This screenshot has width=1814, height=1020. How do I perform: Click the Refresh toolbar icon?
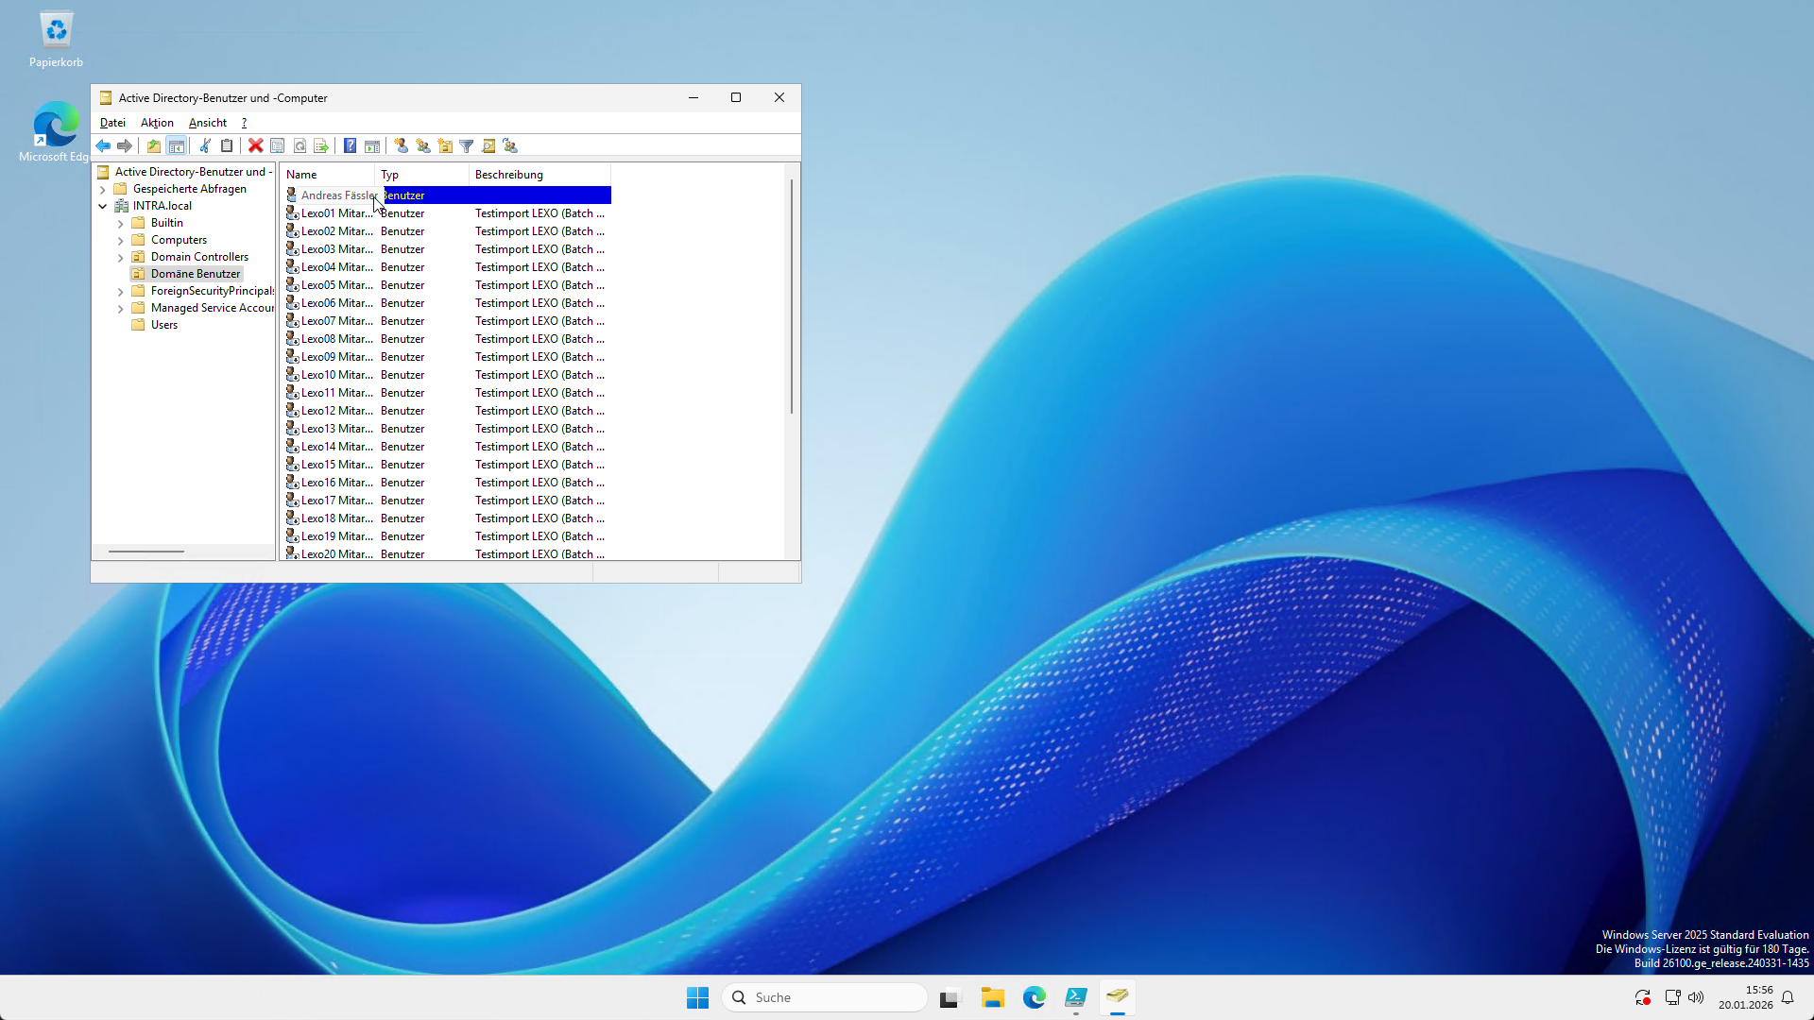coord(299,145)
